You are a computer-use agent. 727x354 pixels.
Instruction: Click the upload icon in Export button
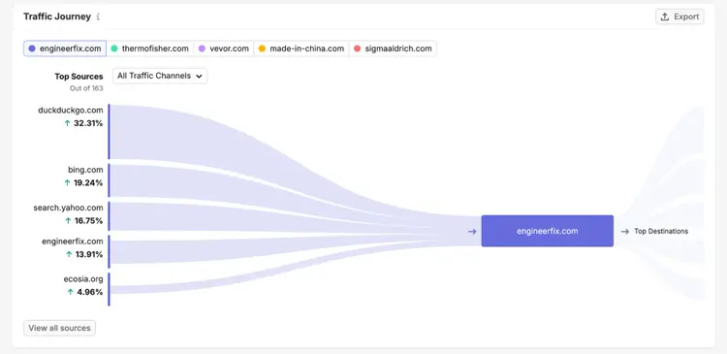(665, 16)
